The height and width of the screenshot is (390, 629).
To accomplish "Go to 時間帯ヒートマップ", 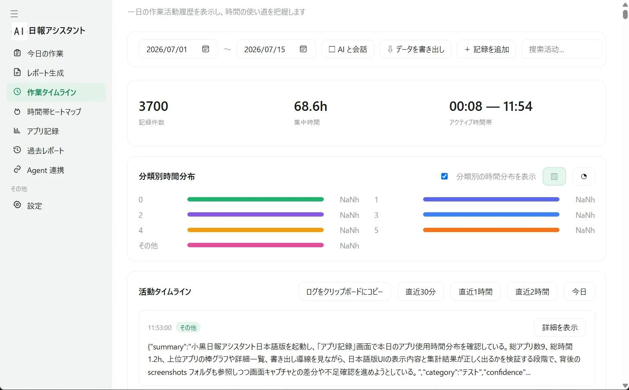I will (56, 112).
